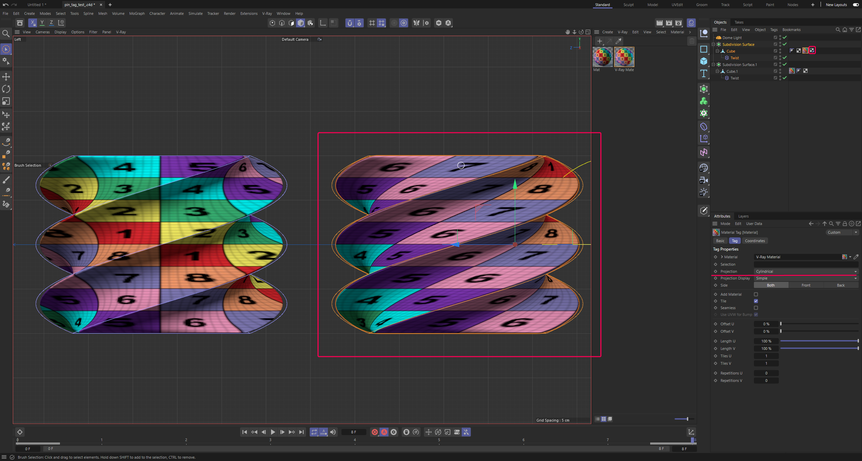The height and width of the screenshot is (461, 862).
Task: Add new material with plus button
Action: click(600, 41)
